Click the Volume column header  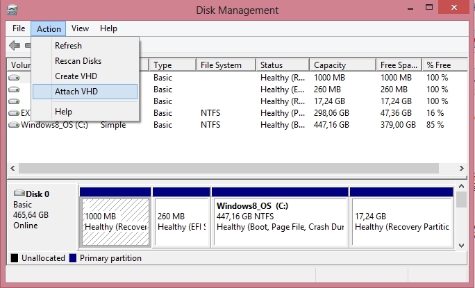[19, 65]
